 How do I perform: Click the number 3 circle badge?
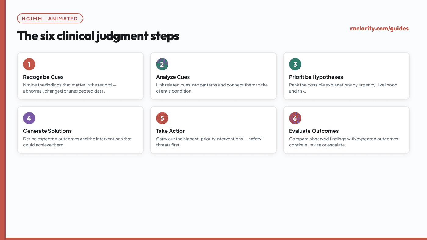coord(295,64)
